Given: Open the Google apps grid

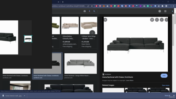Looking at the screenshot, I should point(165,11).
